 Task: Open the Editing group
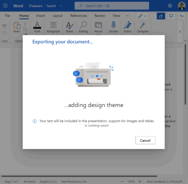click(83, 27)
